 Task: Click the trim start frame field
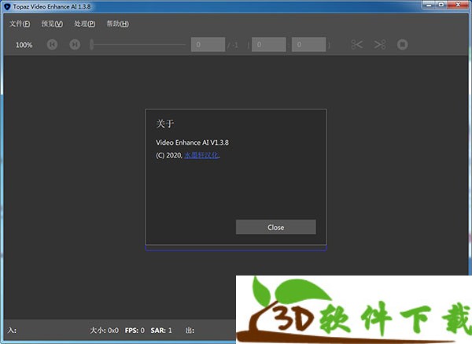[269, 45]
